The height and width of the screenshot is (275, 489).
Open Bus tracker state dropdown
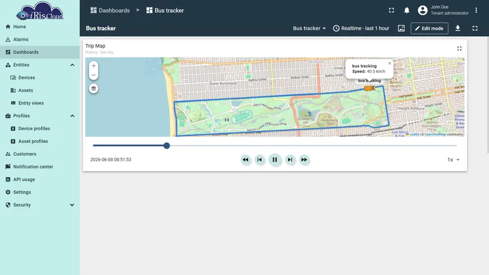(309, 28)
